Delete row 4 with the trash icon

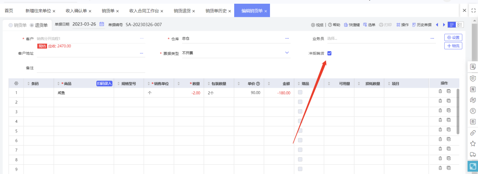pos(440,120)
